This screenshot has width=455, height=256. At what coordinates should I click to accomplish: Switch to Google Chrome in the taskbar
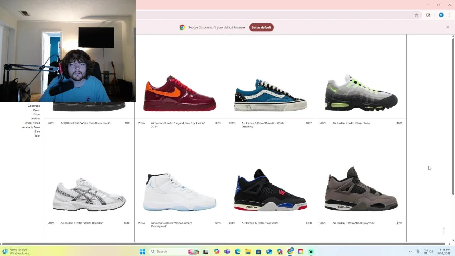(290, 251)
